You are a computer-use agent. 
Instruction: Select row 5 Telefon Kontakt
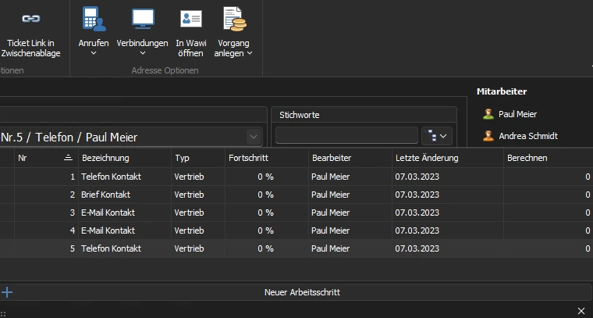pos(296,248)
